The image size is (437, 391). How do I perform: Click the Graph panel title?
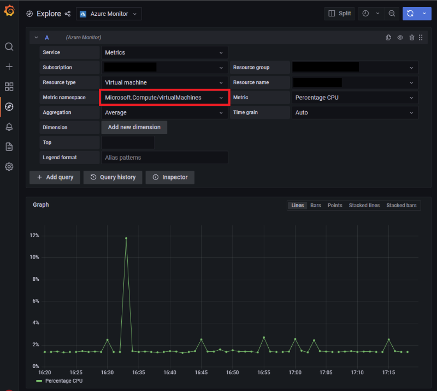point(40,204)
